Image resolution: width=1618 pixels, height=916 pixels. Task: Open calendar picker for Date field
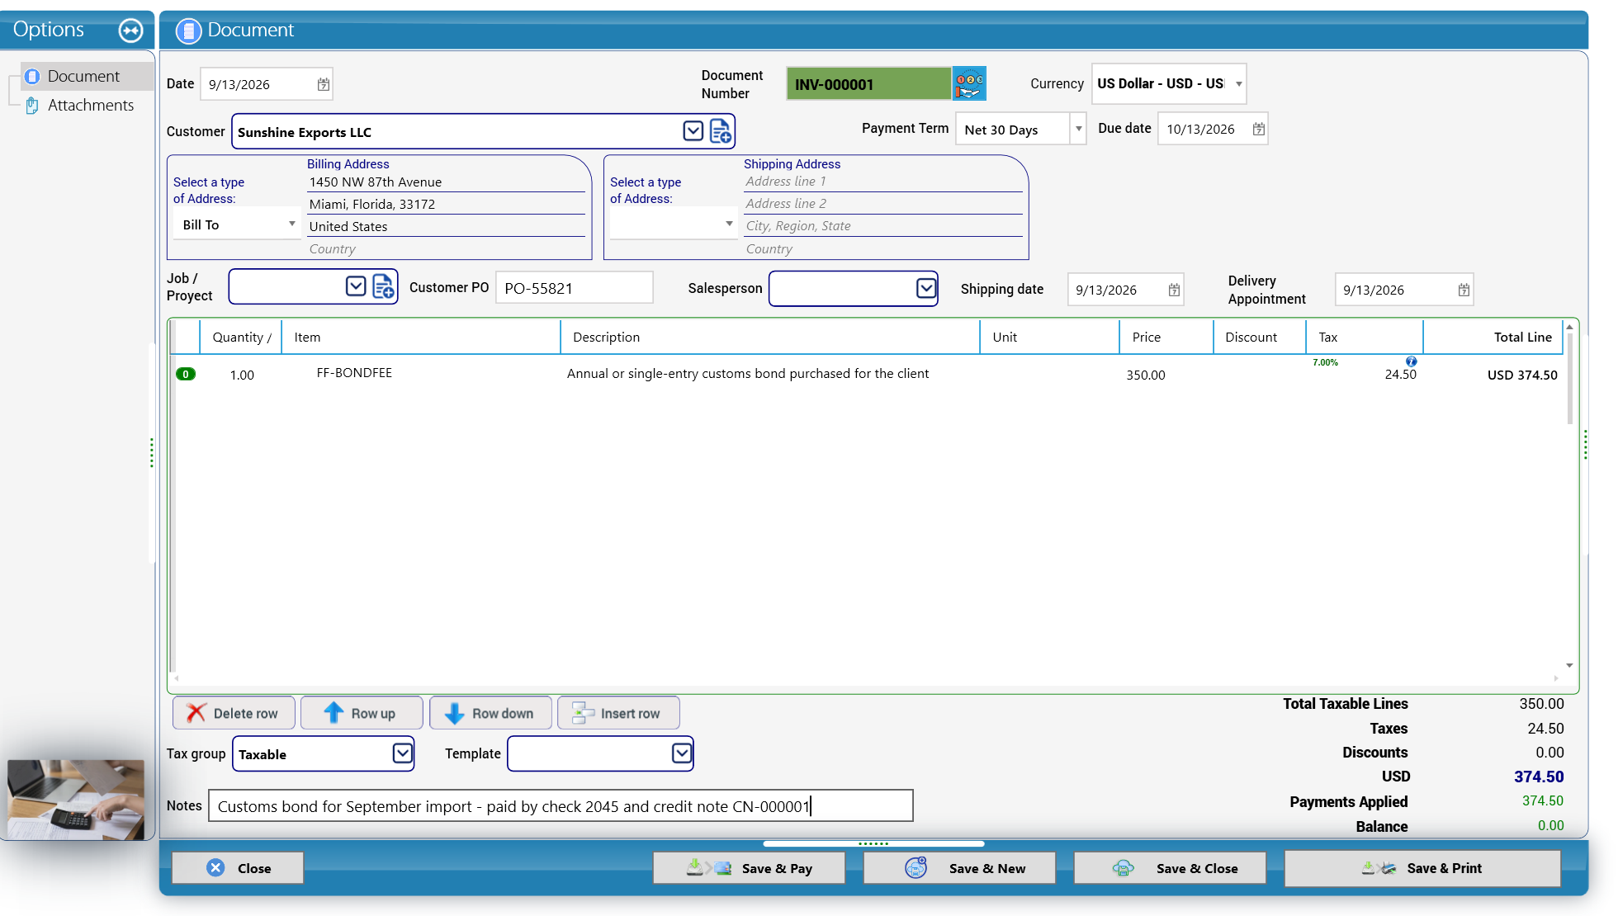pos(324,84)
